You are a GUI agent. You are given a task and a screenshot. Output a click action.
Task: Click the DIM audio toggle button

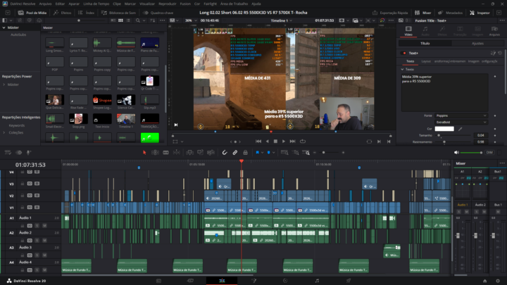click(x=489, y=152)
